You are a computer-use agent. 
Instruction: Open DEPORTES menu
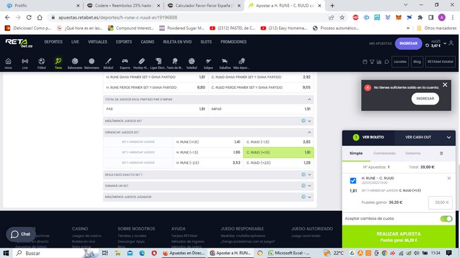click(53, 42)
